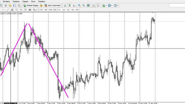Select the text label T tool

tap(25, 10)
